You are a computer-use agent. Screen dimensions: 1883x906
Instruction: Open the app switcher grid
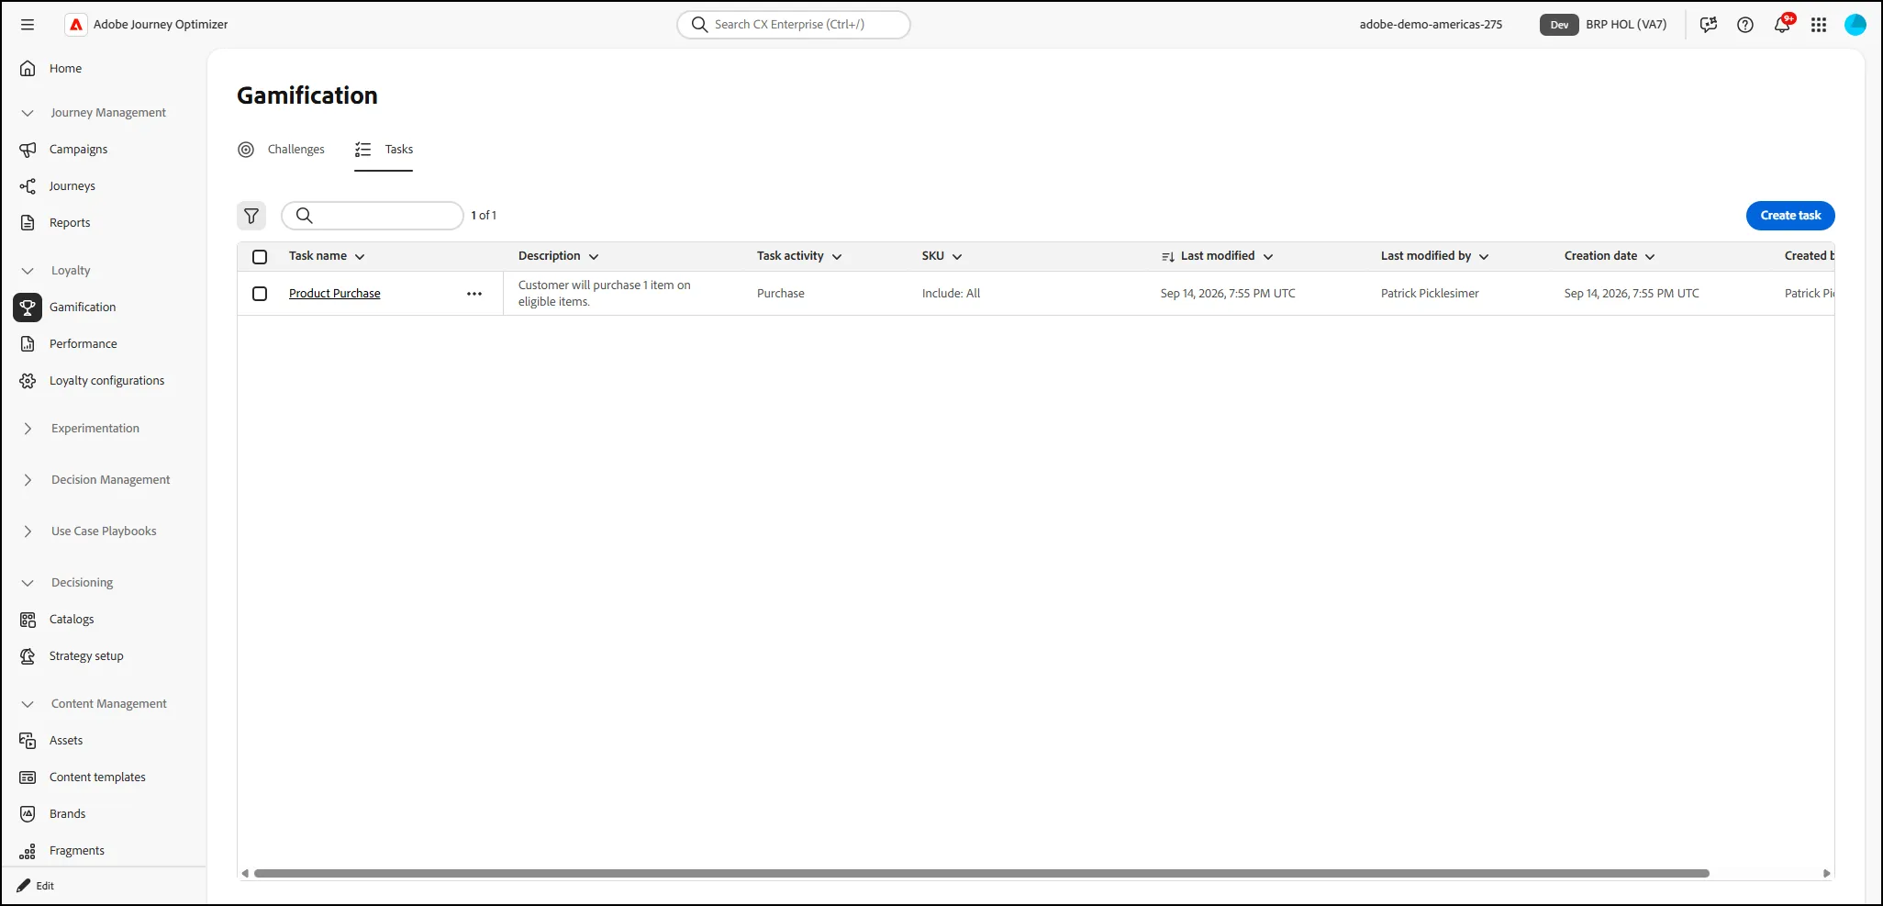click(x=1819, y=25)
